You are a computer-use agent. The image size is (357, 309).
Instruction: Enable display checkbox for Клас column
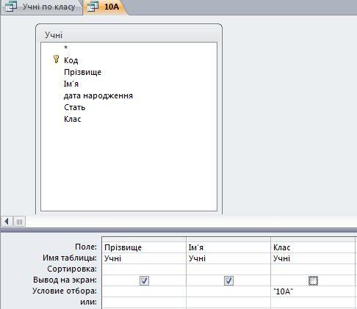313,280
